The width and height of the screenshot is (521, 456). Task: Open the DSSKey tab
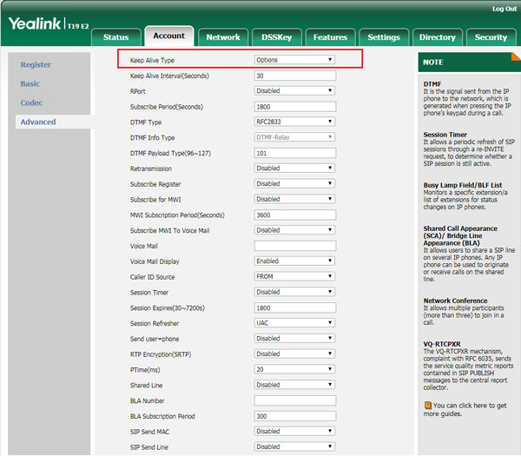[276, 37]
